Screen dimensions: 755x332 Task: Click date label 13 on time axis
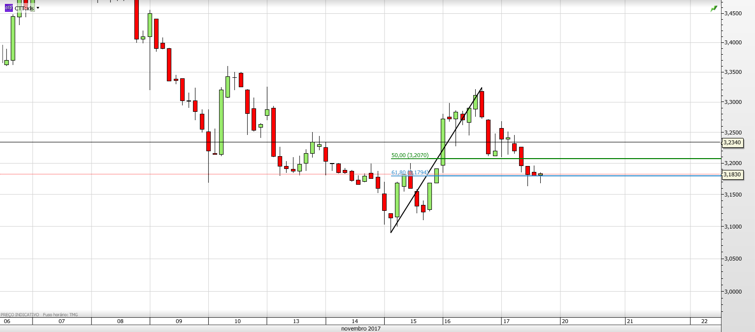pyautogui.click(x=296, y=321)
